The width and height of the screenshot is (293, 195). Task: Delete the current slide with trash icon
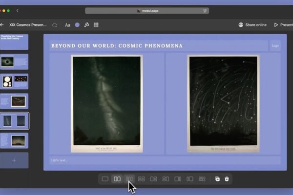click(x=227, y=179)
